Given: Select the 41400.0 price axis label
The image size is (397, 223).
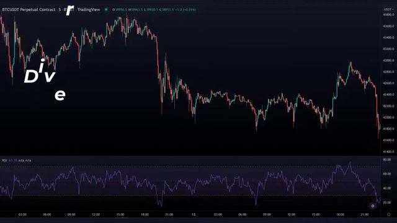Looking at the screenshot, I should click(x=388, y=152).
